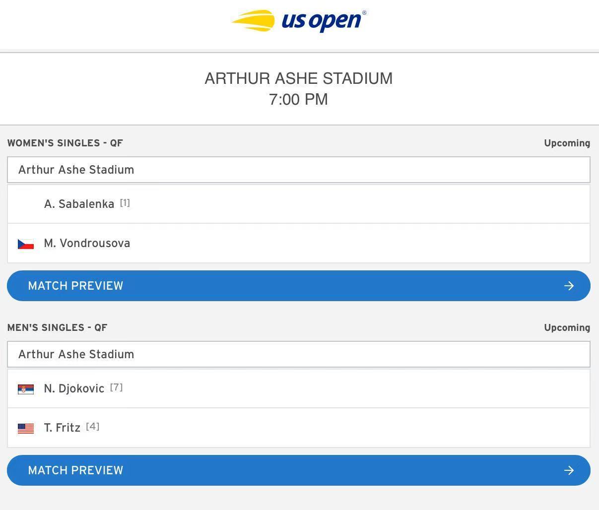
Task: Click Arthur Ashe Stadium box in men's match
Action: click(x=299, y=354)
